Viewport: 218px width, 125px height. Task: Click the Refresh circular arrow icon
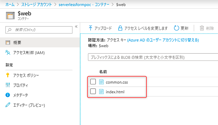coord(176,28)
